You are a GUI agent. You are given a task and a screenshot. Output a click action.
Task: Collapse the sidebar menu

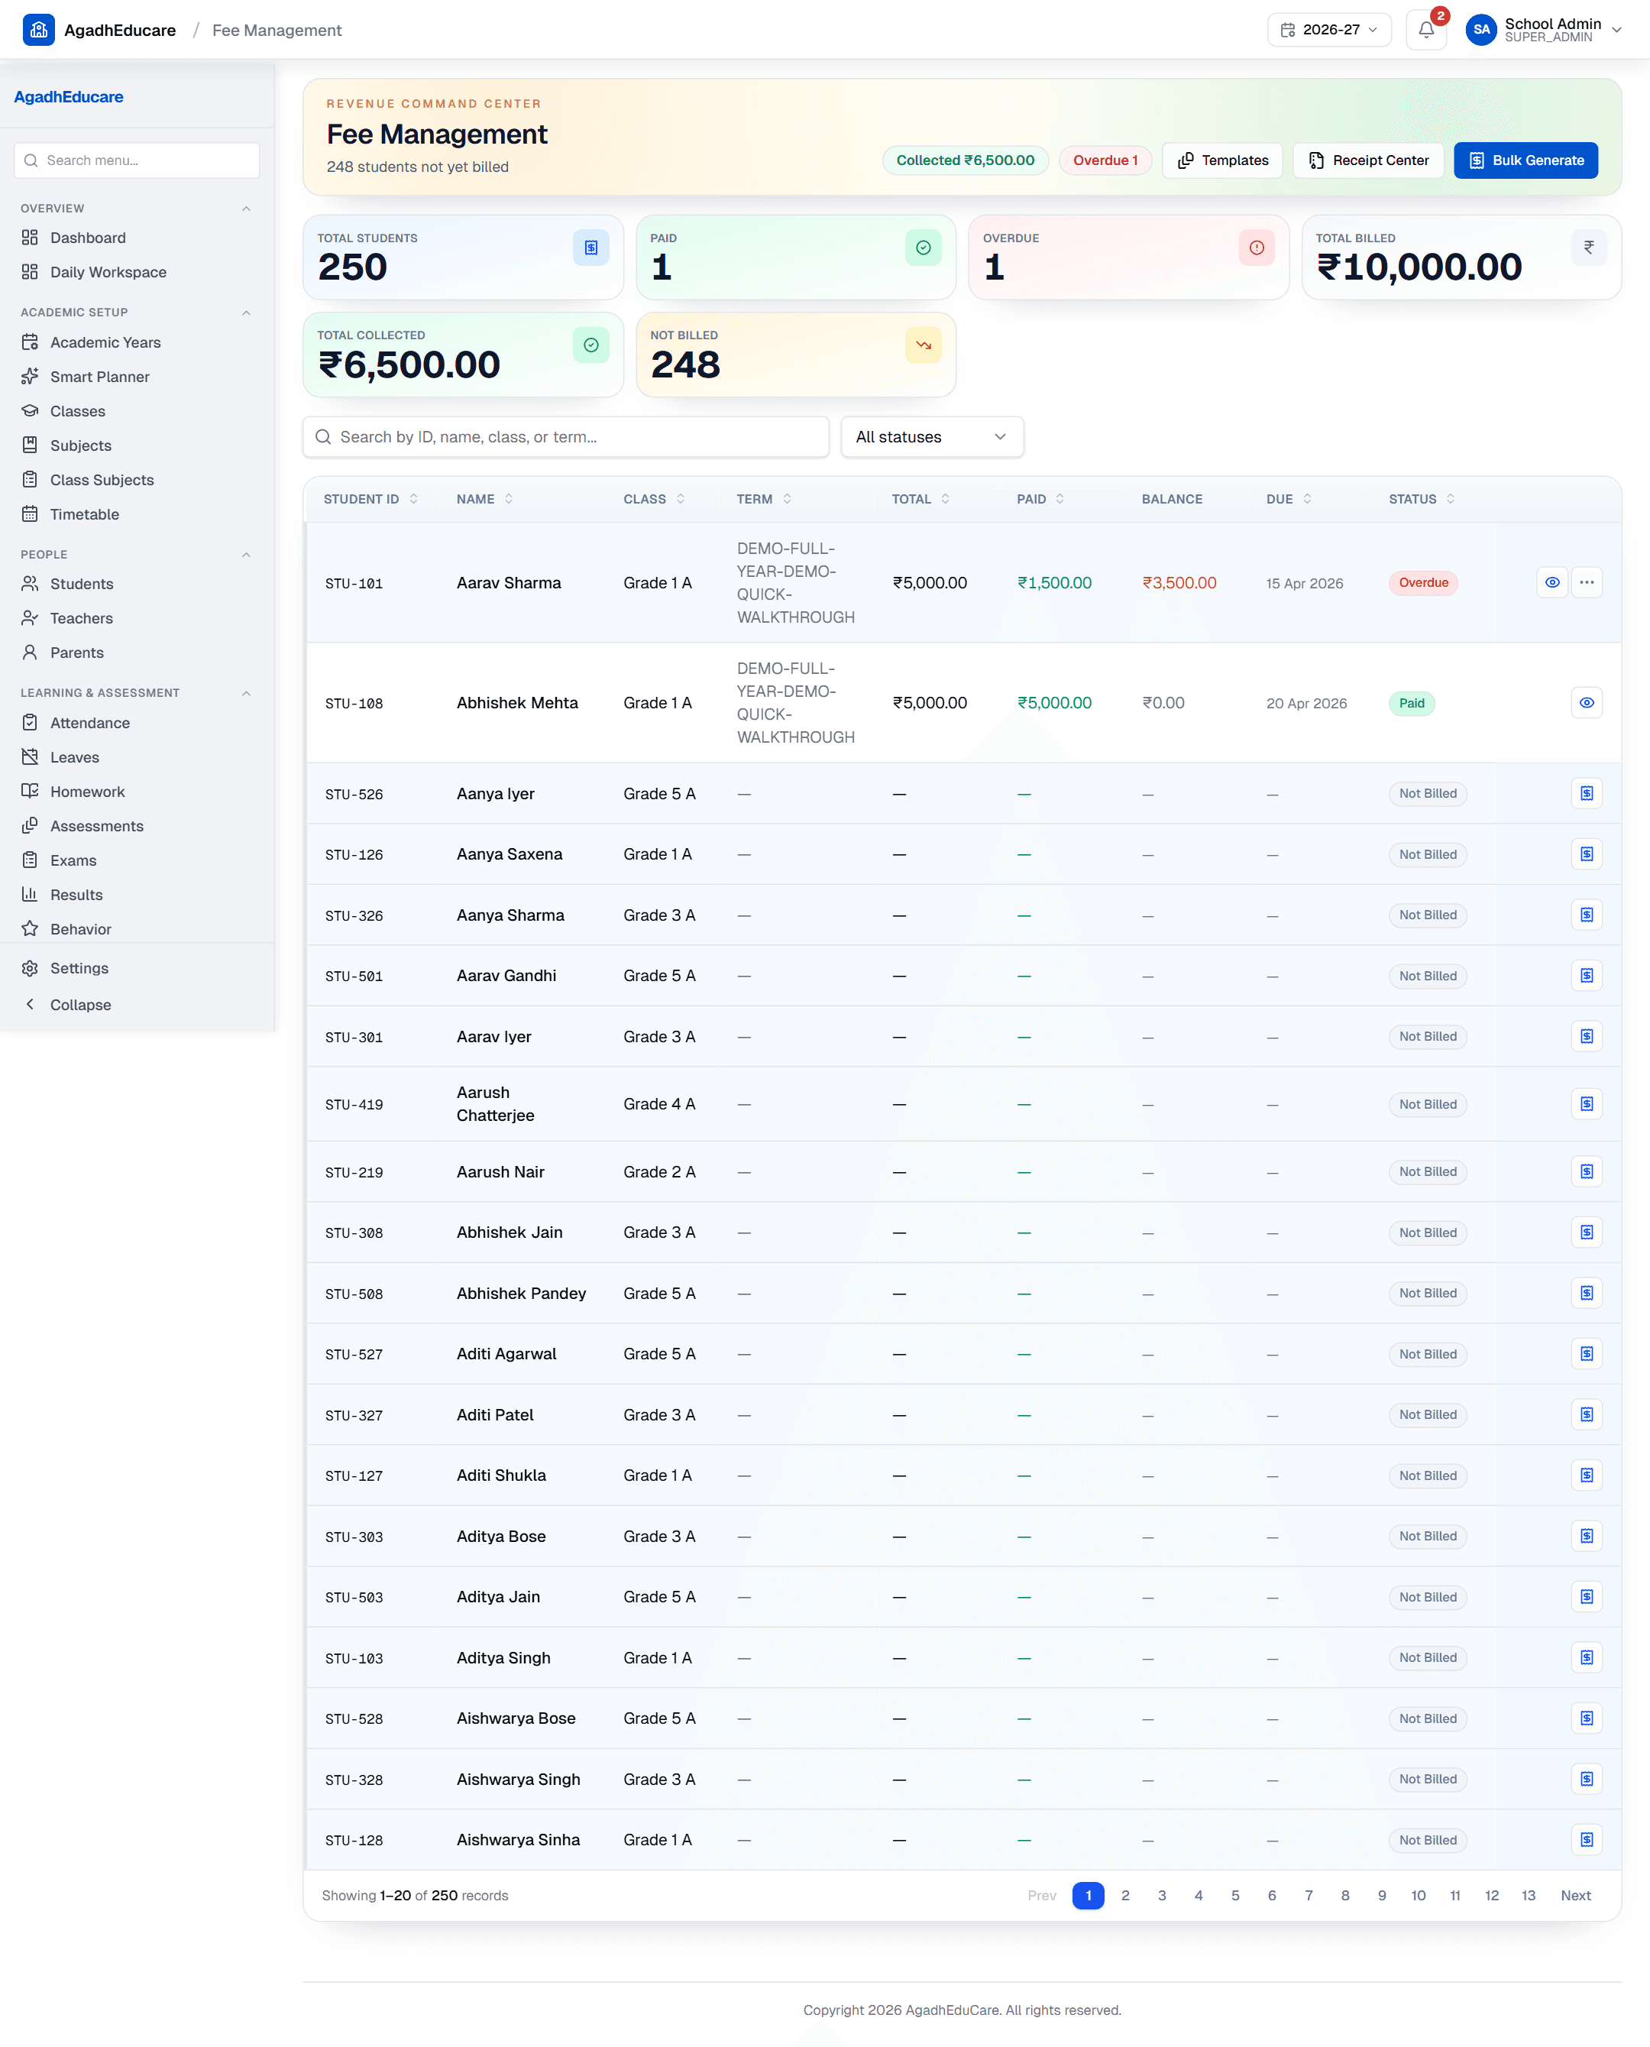137,1005
